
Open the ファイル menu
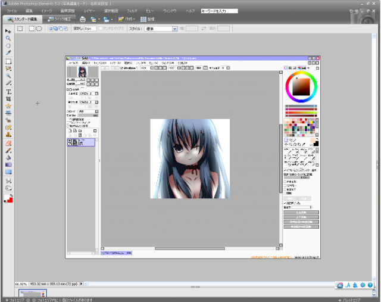click(x=11, y=11)
